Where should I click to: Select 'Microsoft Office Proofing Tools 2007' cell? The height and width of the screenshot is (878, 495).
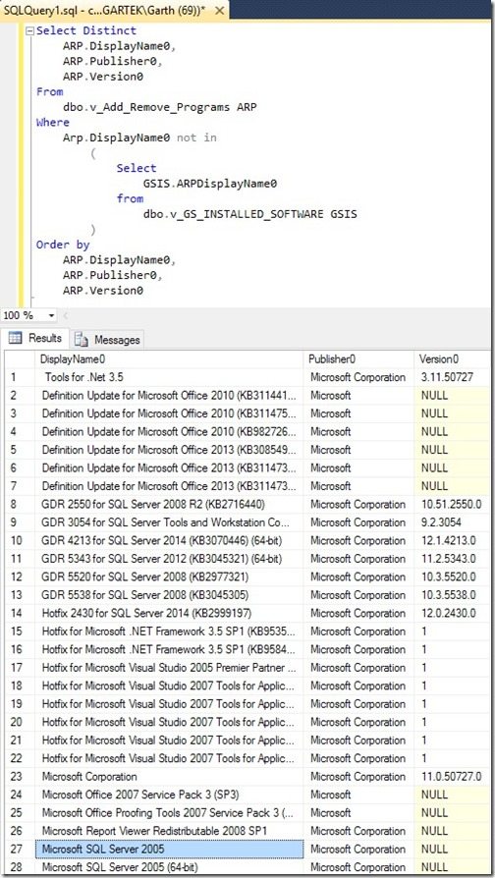tap(170, 812)
